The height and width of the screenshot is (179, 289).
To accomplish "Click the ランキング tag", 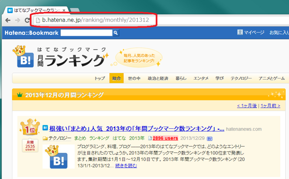I will [x=99, y=138].
